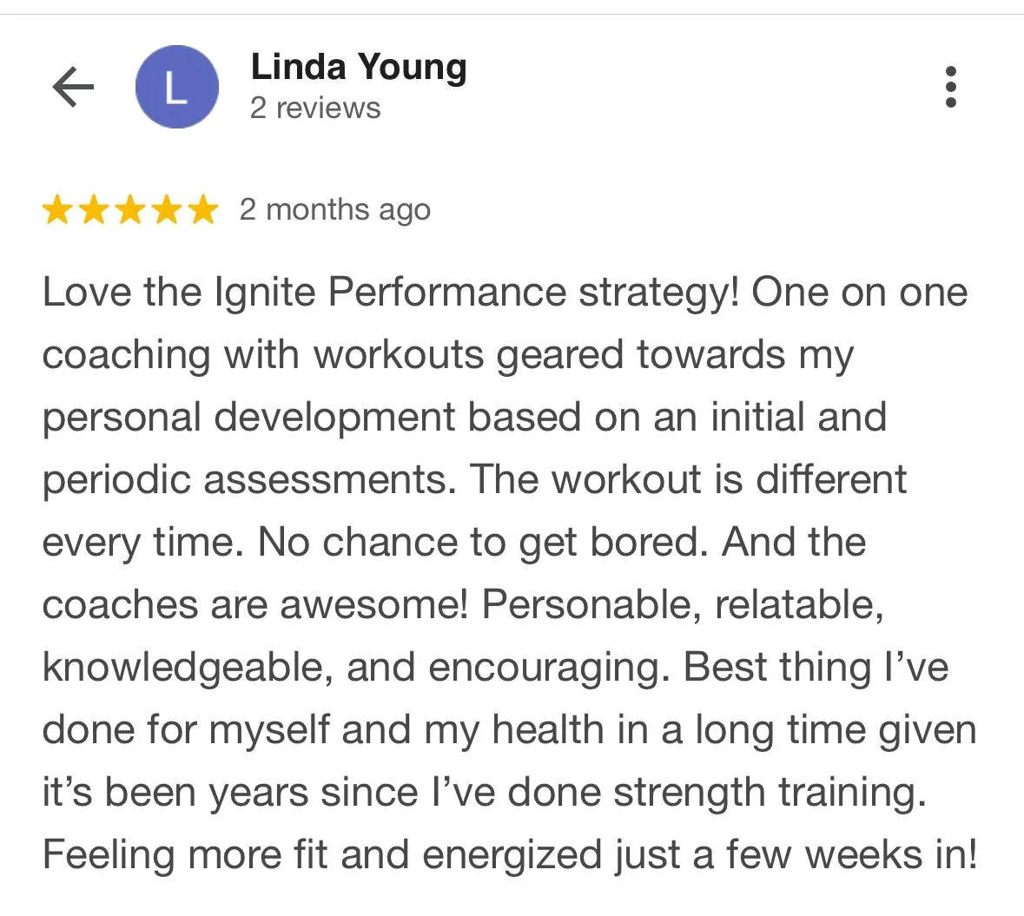Click the third yellow rating star

coord(130,210)
